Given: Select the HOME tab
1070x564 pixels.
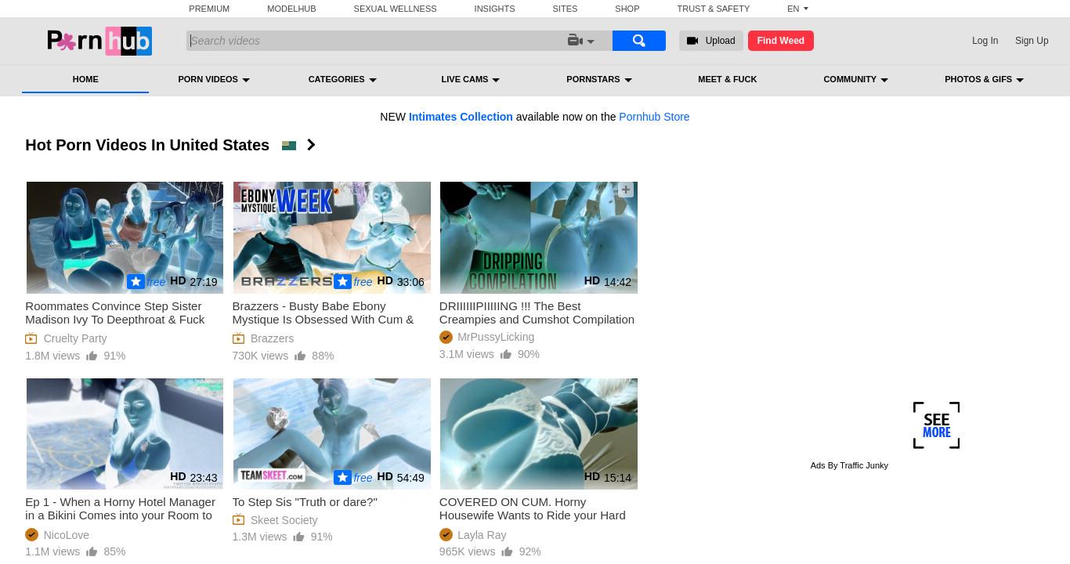Looking at the screenshot, I should pos(85,79).
